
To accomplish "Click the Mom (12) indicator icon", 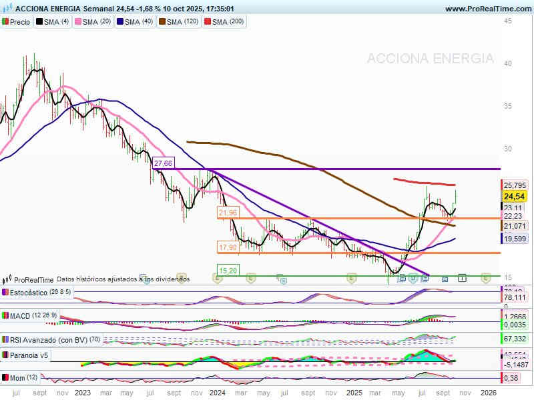I will click(x=6, y=378).
